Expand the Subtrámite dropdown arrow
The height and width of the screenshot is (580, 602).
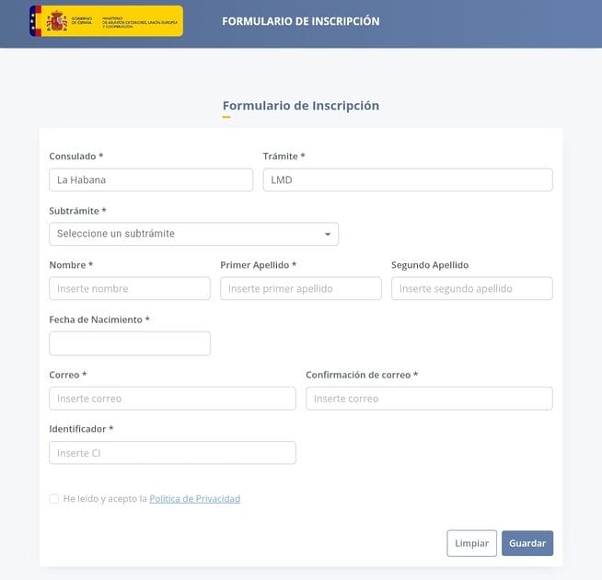328,234
